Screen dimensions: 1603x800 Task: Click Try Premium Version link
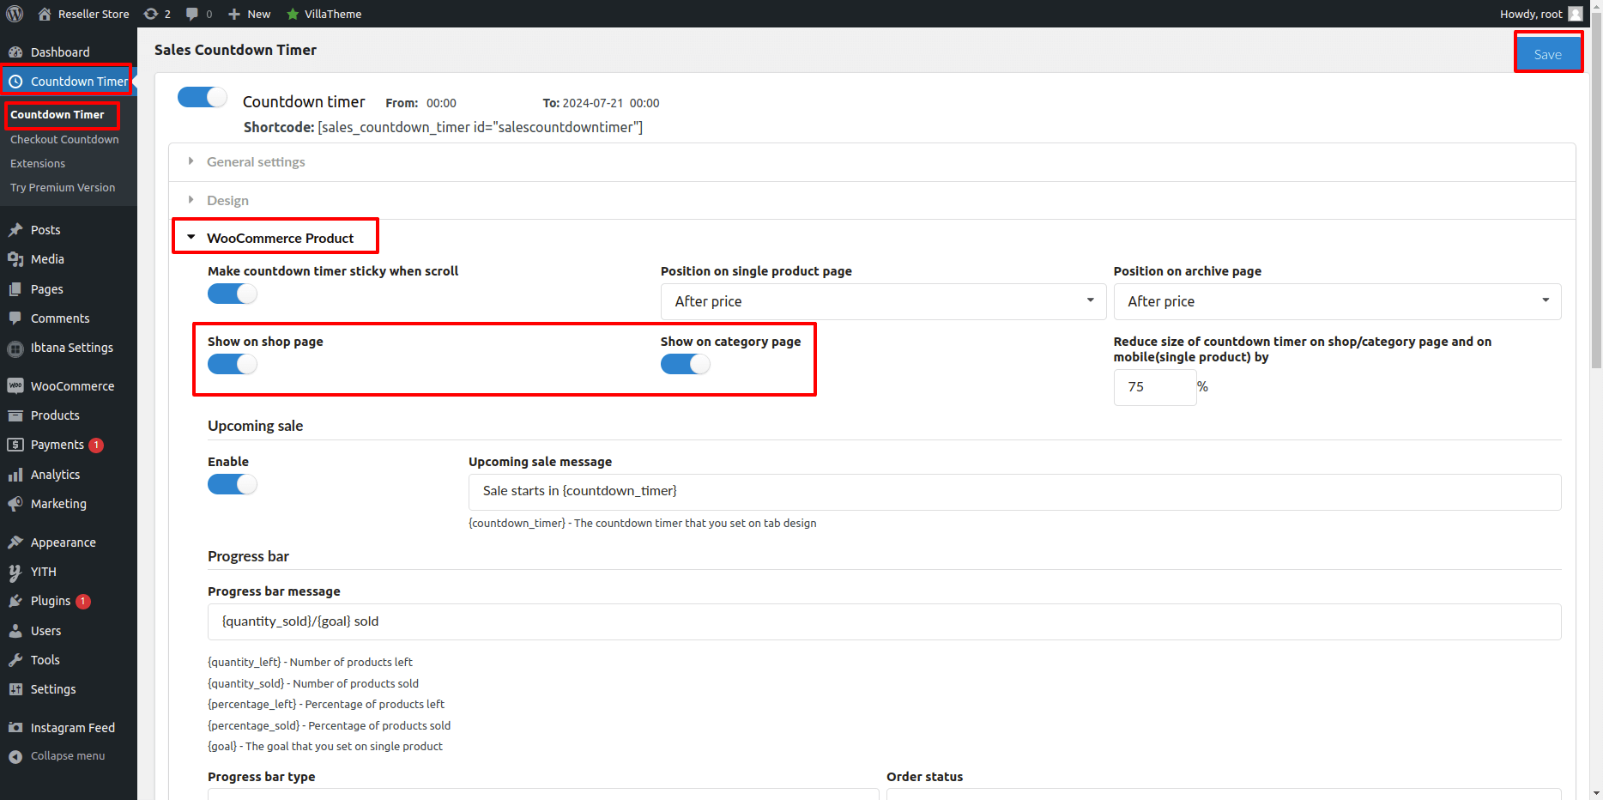(x=63, y=187)
